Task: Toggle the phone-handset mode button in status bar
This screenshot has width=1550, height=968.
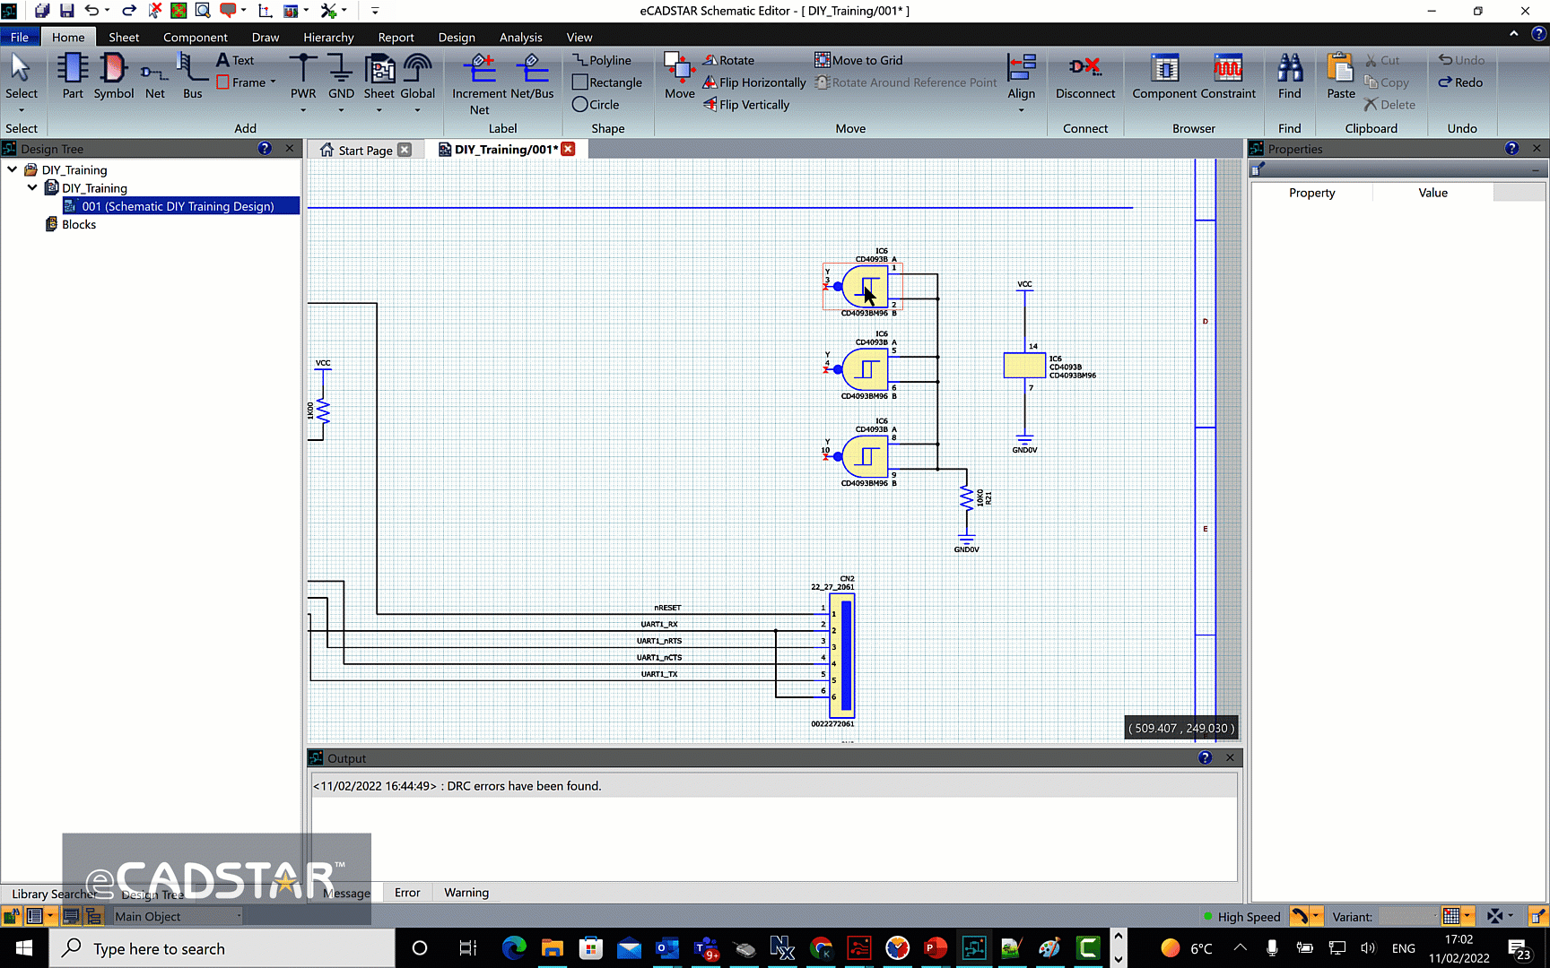Action: click(1299, 917)
